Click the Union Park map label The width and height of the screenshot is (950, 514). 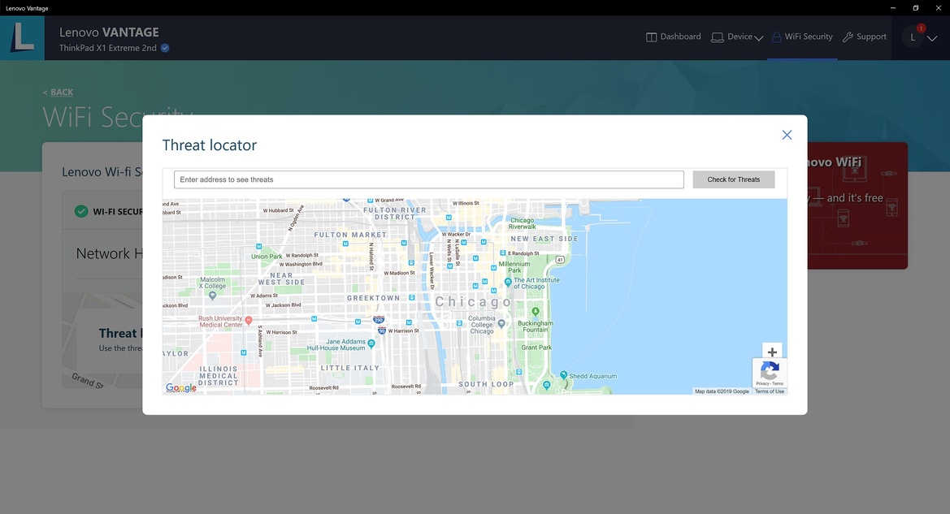[267, 256]
